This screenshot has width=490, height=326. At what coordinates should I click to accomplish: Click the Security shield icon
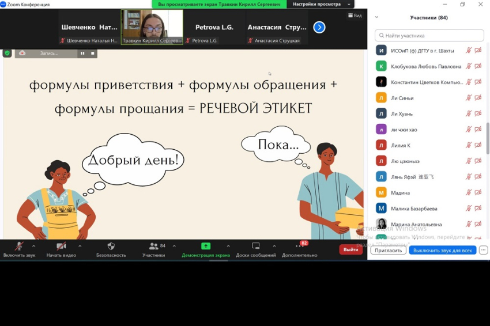(111, 246)
